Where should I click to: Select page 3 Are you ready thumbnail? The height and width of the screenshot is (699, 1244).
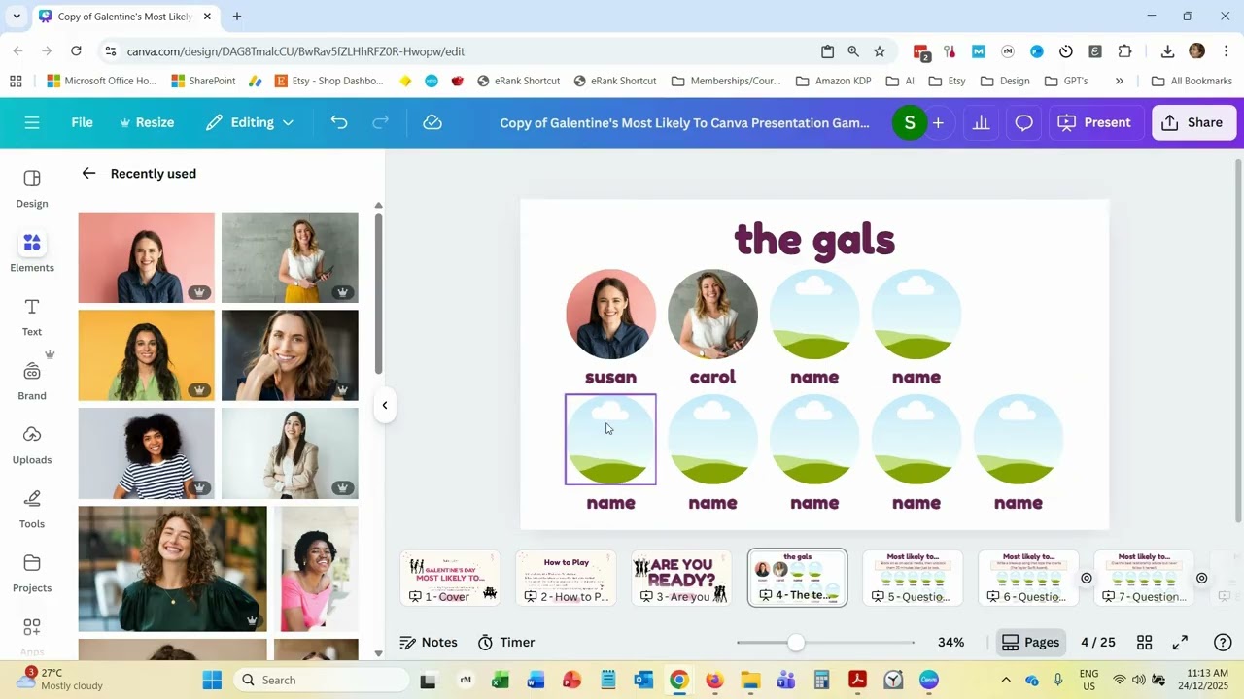point(681,578)
